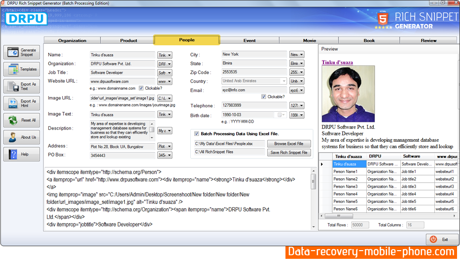Click the Name input field

pos(122,55)
